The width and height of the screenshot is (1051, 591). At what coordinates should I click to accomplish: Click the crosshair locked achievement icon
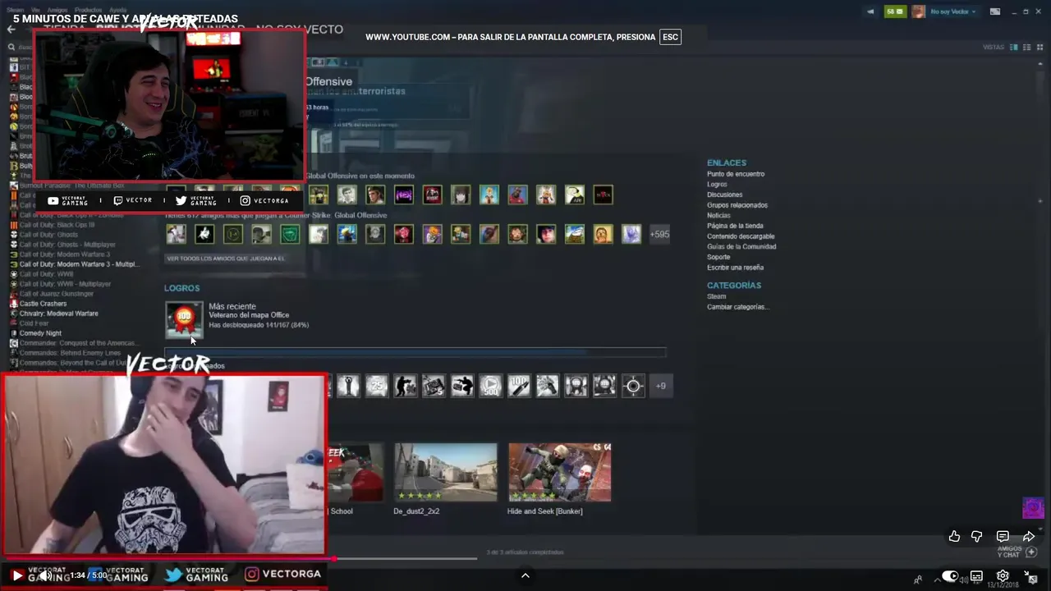point(633,386)
